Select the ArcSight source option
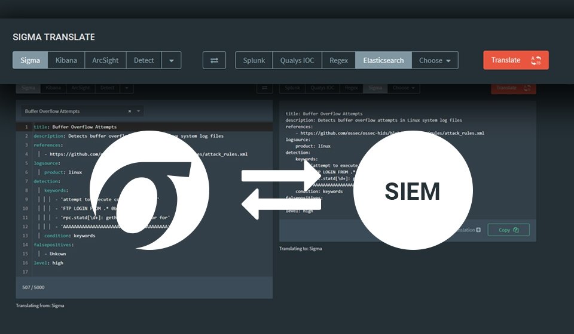Screen dimensions: 574x334 [105, 60]
